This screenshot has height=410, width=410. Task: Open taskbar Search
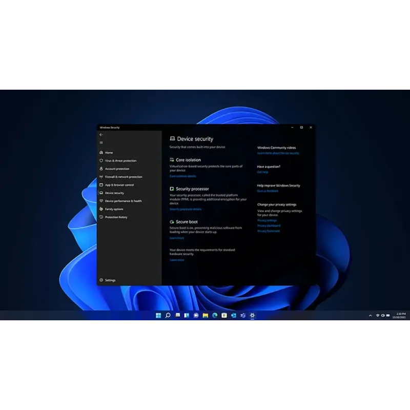tap(168, 315)
